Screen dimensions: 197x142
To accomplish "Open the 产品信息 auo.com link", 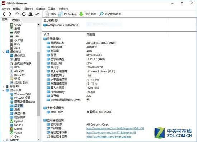I will click(x=115, y=128).
